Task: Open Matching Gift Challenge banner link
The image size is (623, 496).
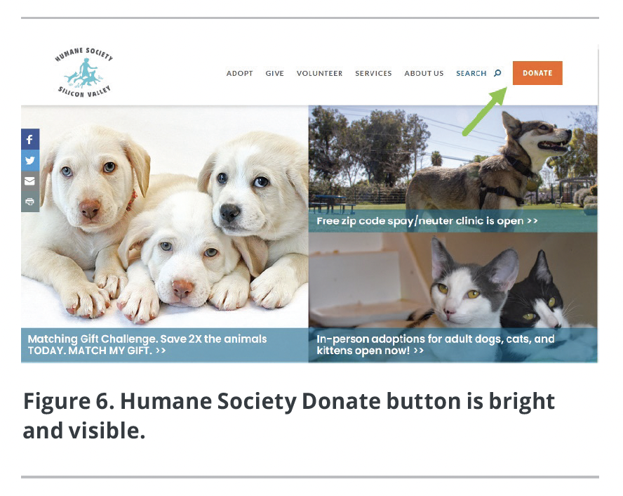Action: 147,344
